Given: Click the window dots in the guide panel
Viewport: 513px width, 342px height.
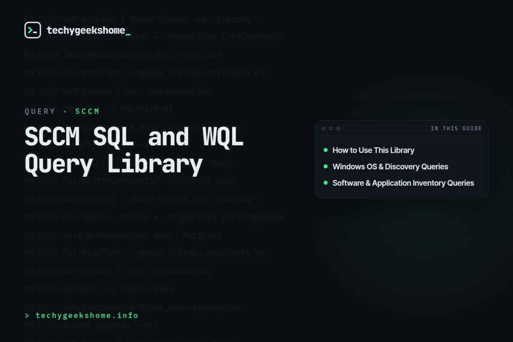Looking at the screenshot, I should tap(331, 129).
